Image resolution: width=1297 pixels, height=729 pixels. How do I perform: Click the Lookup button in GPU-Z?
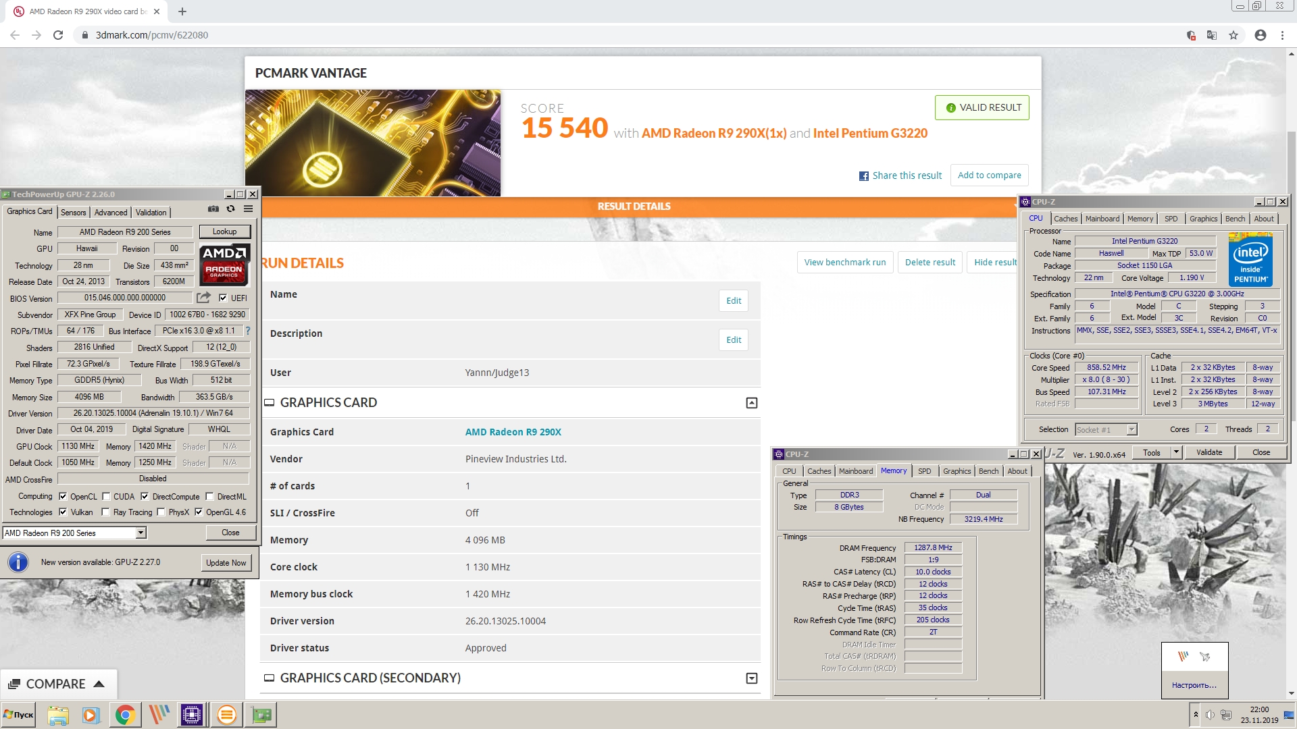(x=225, y=232)
